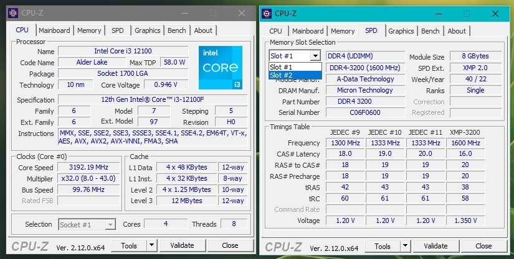Click the Module Manuf. value A-Data Technology
Screen dimensions: 514x259
coord(365,79)
